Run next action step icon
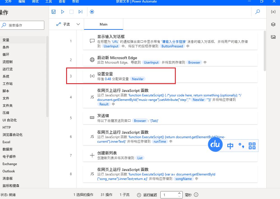 pos(80,12)
